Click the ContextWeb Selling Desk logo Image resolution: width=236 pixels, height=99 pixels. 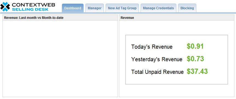[x=28, y=7]
